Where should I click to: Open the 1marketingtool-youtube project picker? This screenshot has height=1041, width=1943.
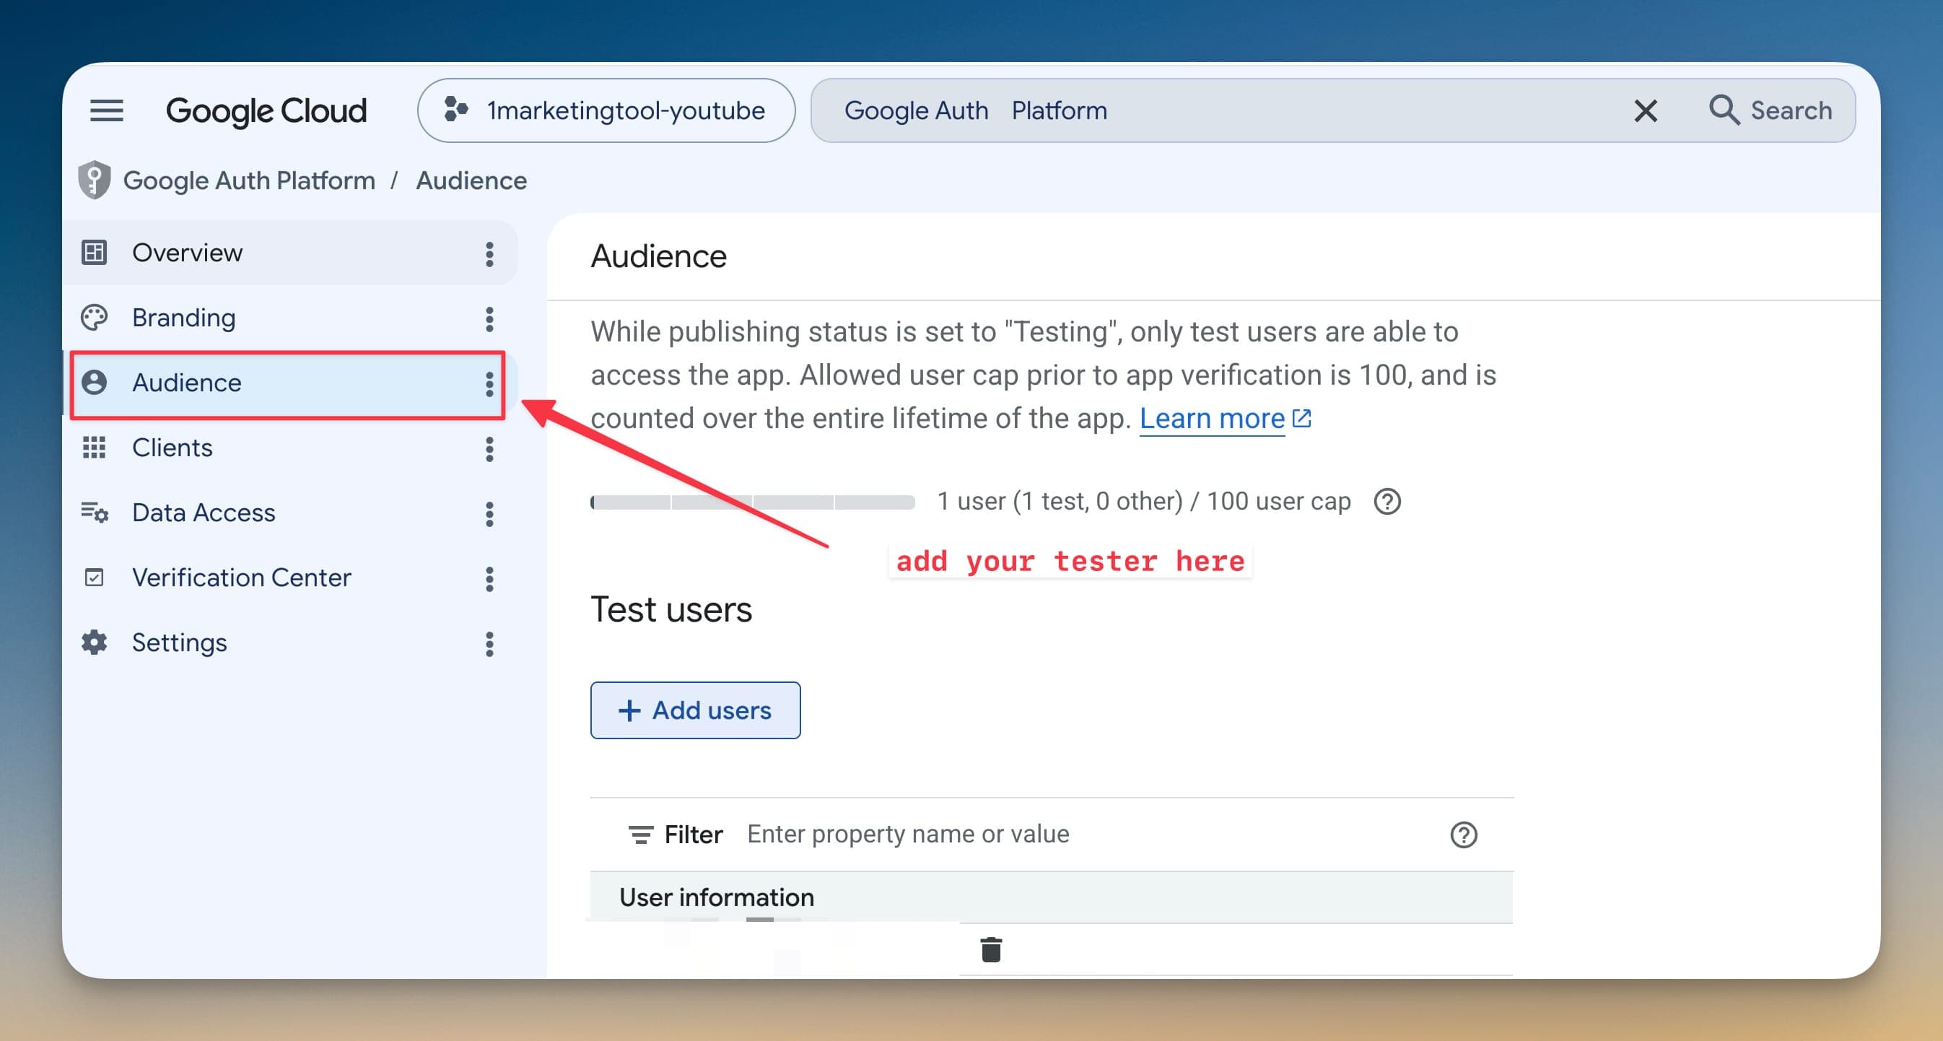click(x=606, y=111)
